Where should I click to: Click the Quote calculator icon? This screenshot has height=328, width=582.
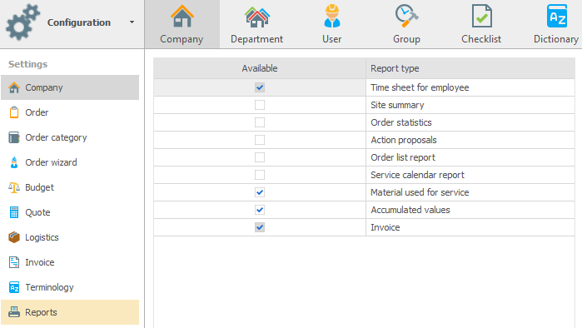point(14,212)
